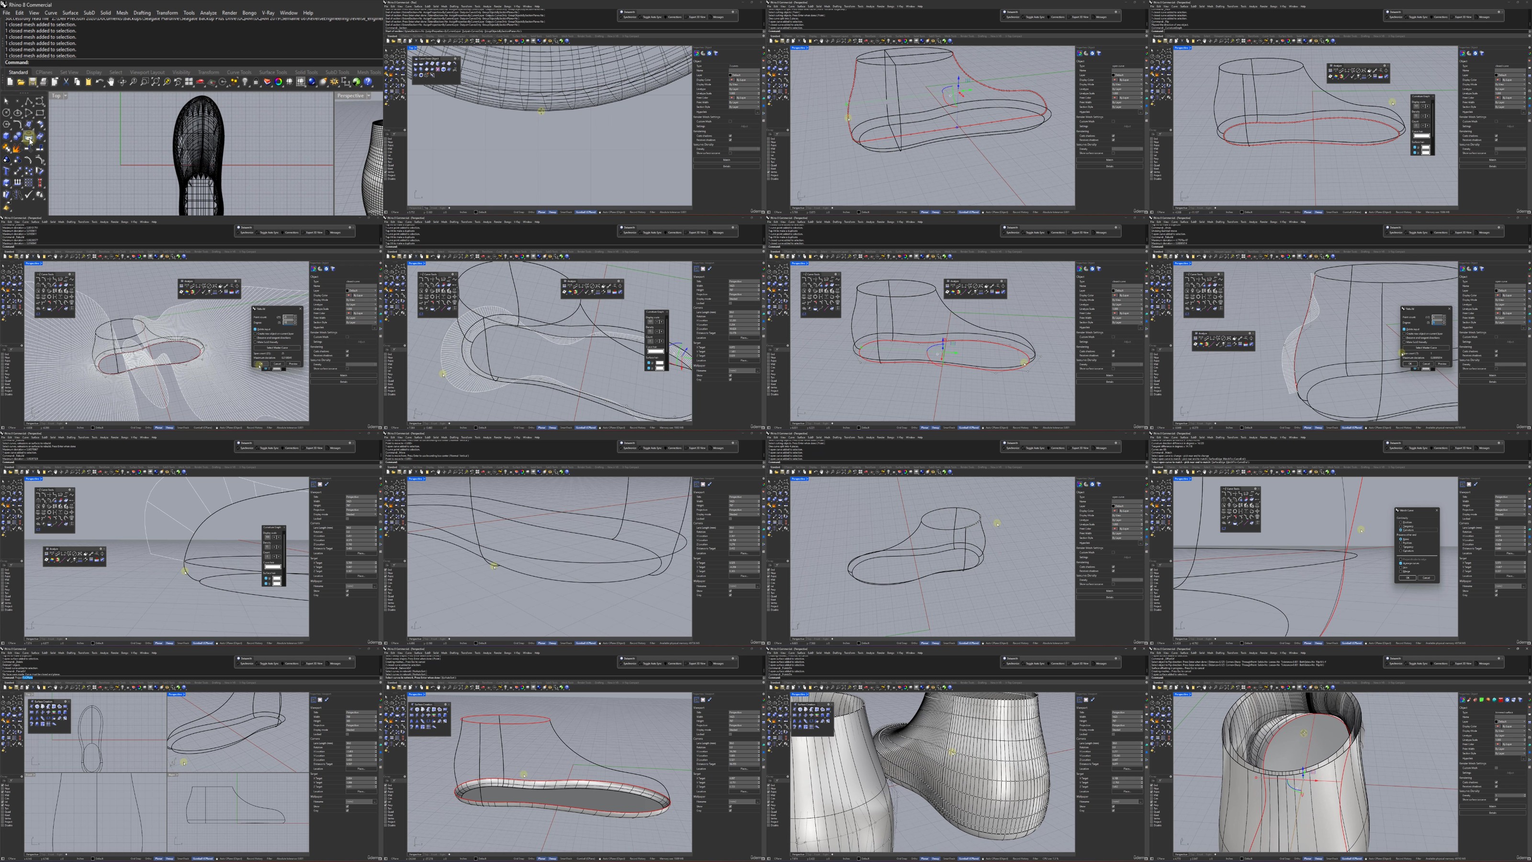Select Box solid tool in large left sidebar
The image size is (1532, 862).
[6, 136]
